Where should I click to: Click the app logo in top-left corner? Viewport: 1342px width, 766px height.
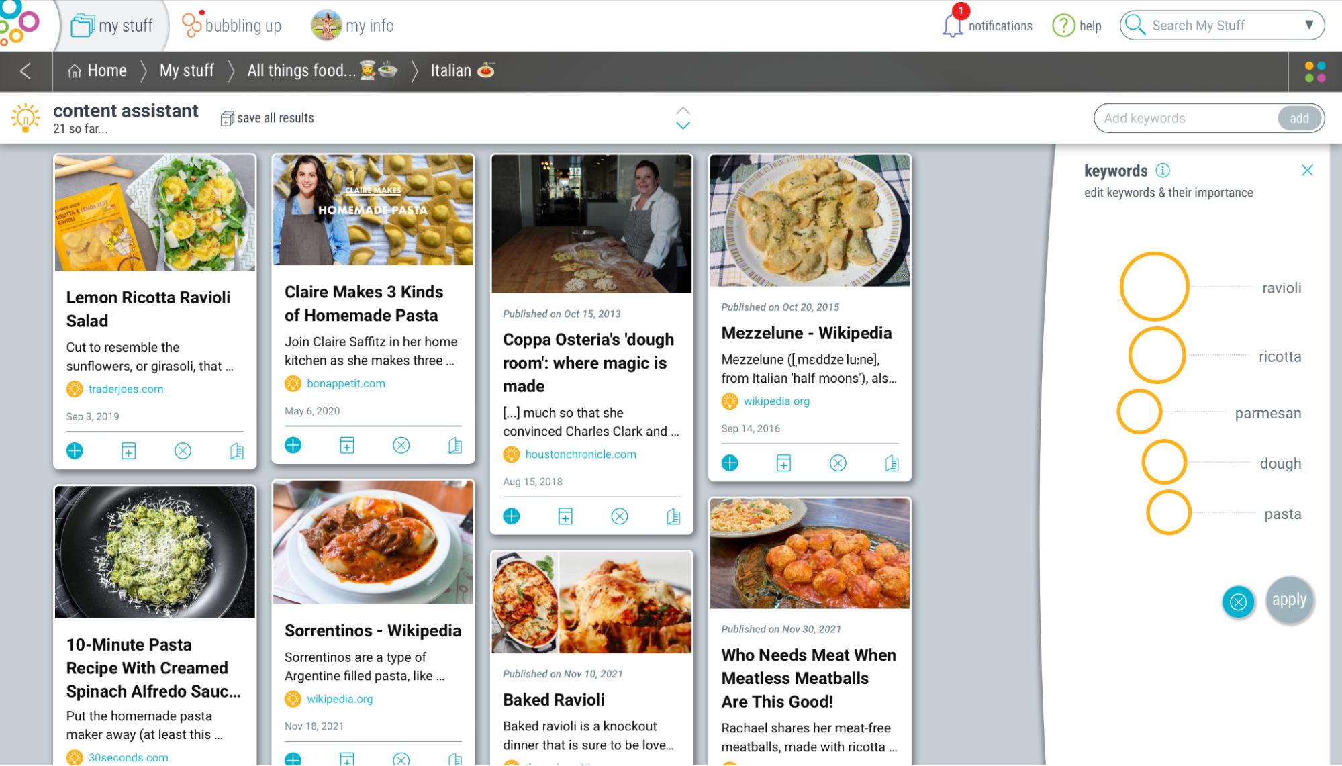(x=20, y=24)
